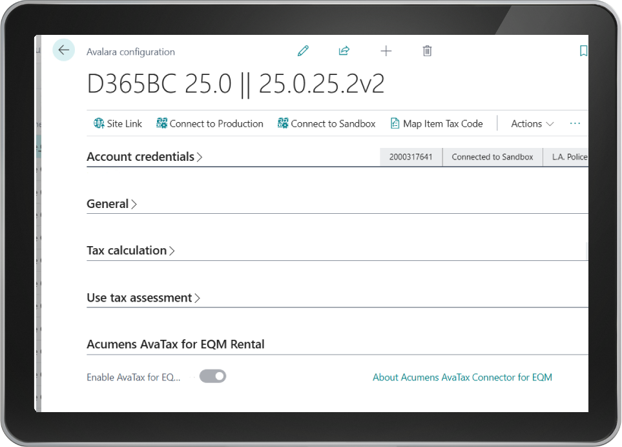Show more options ellipsis
Viewport: 622px width, 447px height.
[575, 123]
